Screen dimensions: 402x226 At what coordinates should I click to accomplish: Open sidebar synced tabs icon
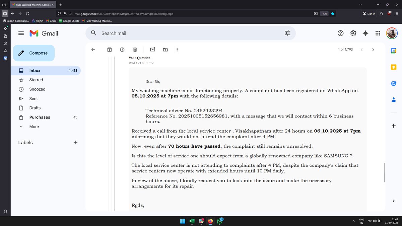tap(5, 36)
